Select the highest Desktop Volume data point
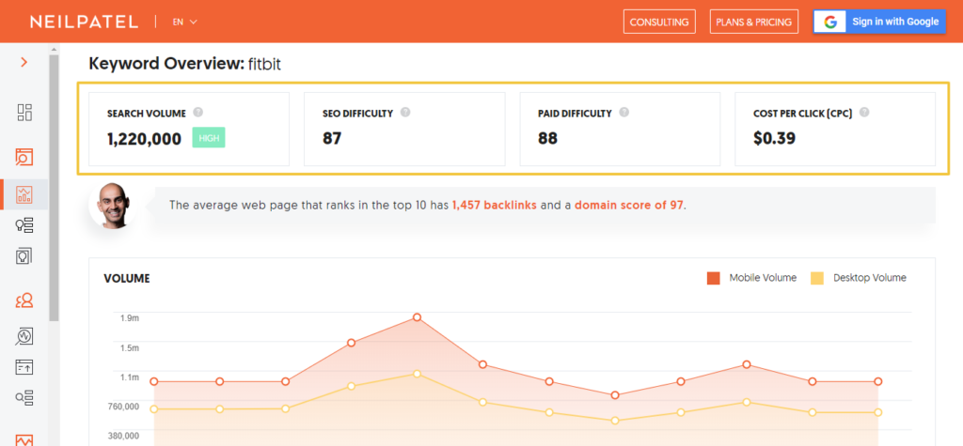The height and width of the screenshot is (446, 963). click(417, 374)
